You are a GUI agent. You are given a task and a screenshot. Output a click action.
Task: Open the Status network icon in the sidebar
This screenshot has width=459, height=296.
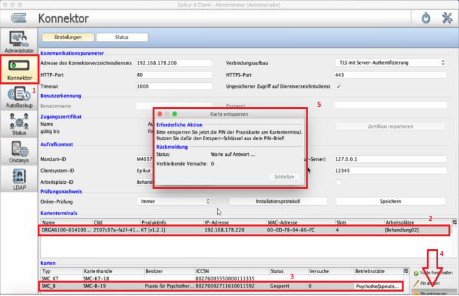click(x=19, y=125)
